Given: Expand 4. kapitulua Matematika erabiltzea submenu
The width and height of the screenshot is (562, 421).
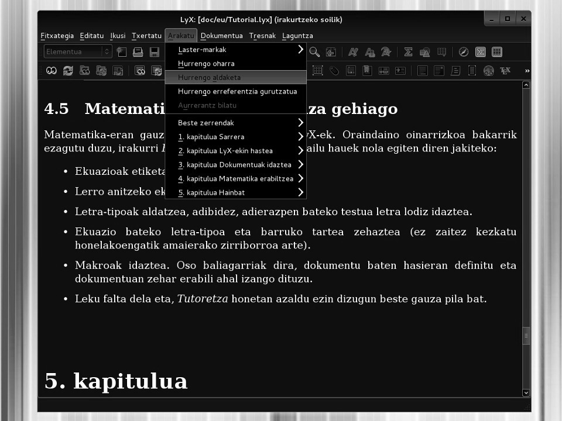Looking at the screenshot, I should click(235, 179).
